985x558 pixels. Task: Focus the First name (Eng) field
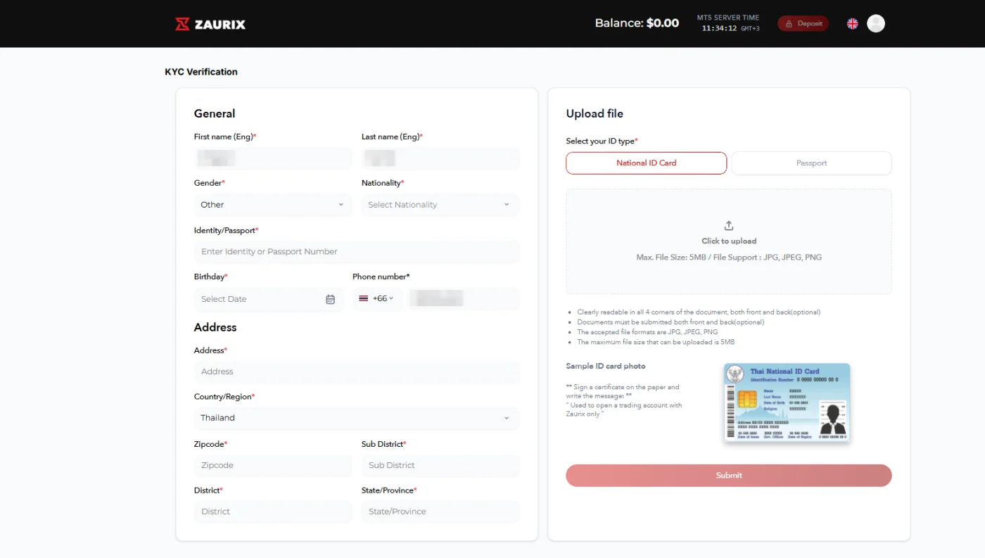tap(273, 158)
